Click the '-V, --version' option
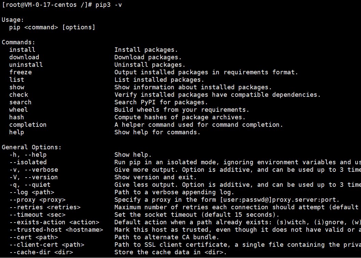Screen dimensions: 361x258 point(33,177)
